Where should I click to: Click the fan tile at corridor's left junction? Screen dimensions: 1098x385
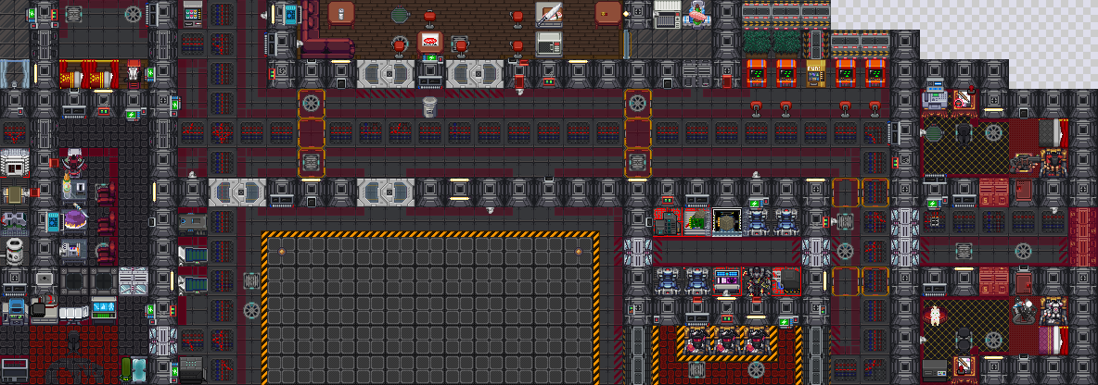pos(311,103)
